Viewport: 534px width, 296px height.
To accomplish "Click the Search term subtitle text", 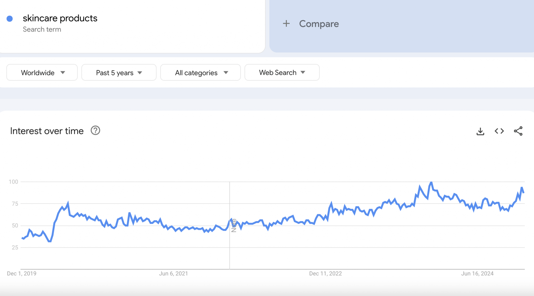I will pos(42,29).
